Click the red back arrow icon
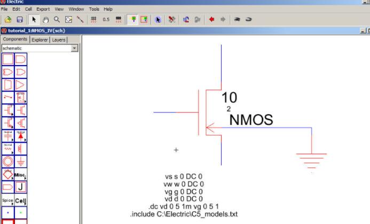The height and width of the screenshot is (224, 370). pos(211,19)
